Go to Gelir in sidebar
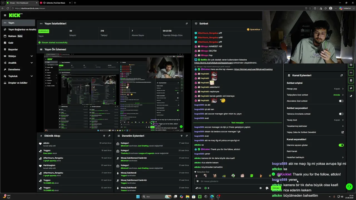Image resolution: width=356 pixels, height=200 pixels. coord(18,43)
